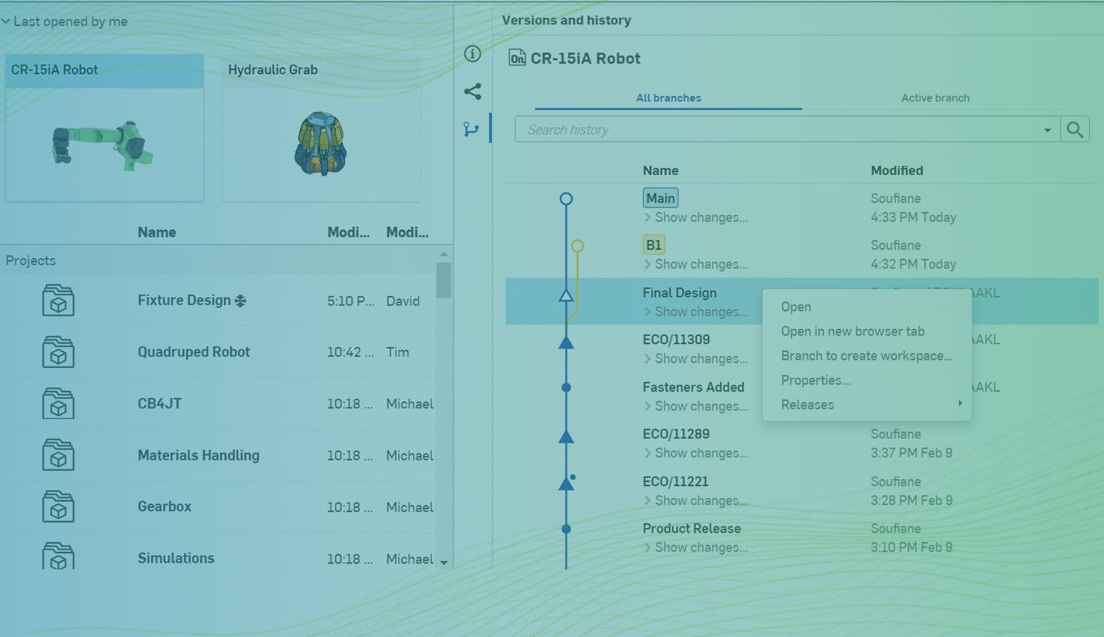
Task: Collapse the Last opened by me section
Action: point(6,22)
